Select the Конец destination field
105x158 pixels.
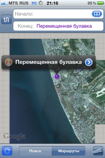tap(58, 26)
